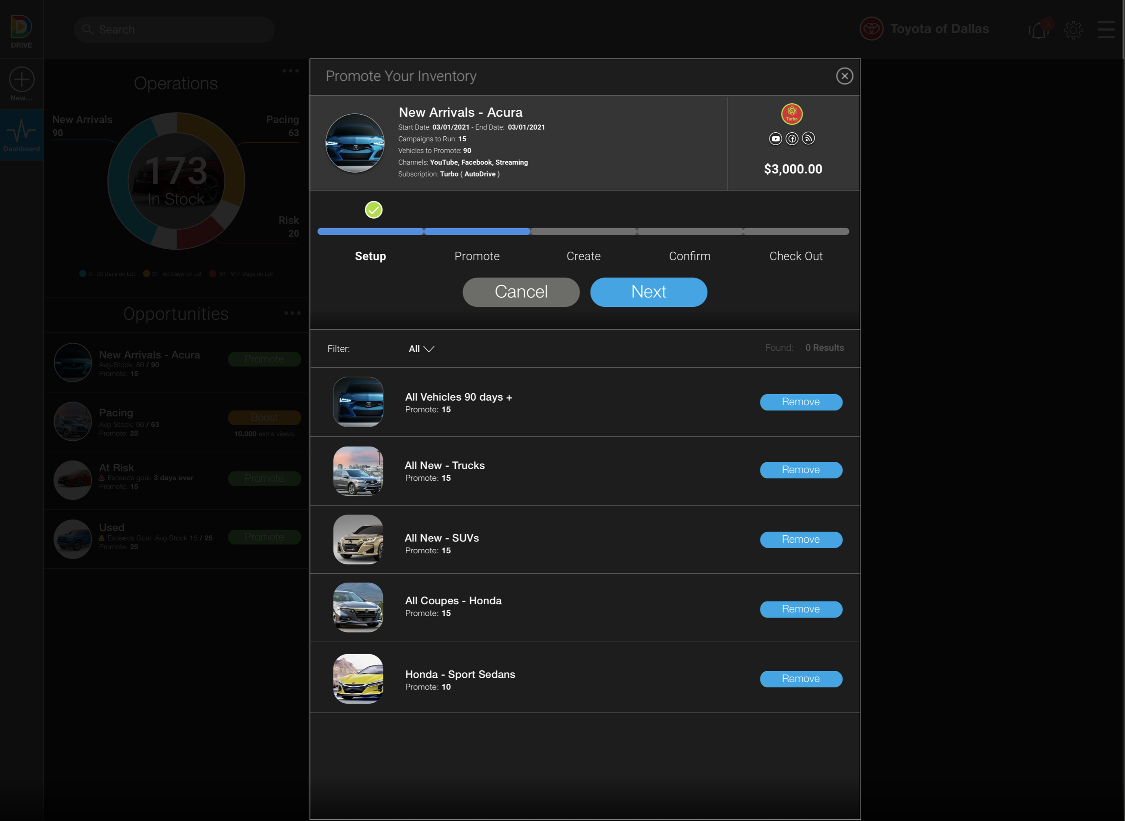The image size is (1125, 821).
Task: Click the Streaming channel icon
Action: [808, 139]
